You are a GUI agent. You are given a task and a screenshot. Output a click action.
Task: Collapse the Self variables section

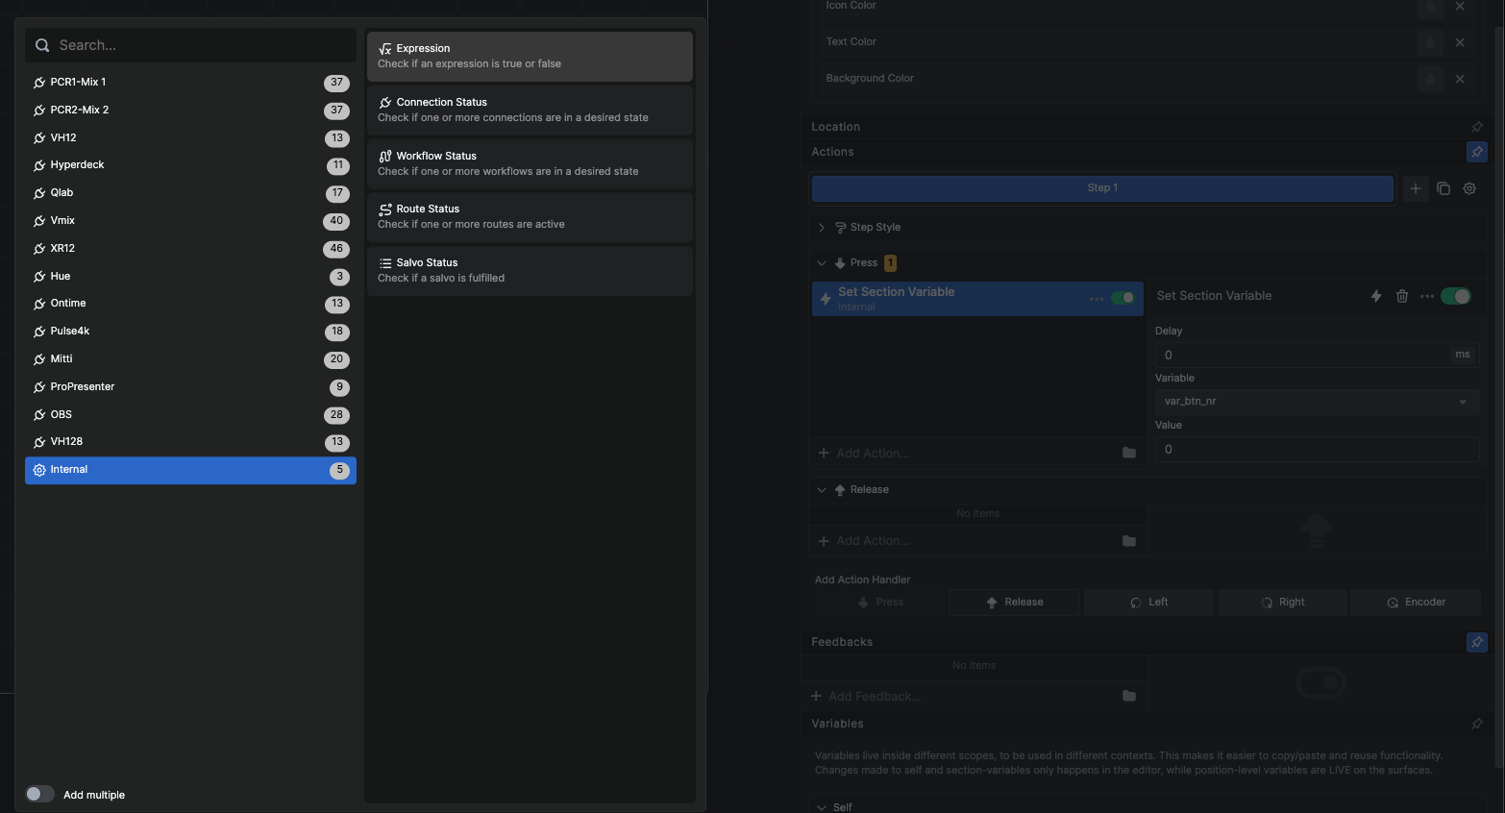point(822,807)
